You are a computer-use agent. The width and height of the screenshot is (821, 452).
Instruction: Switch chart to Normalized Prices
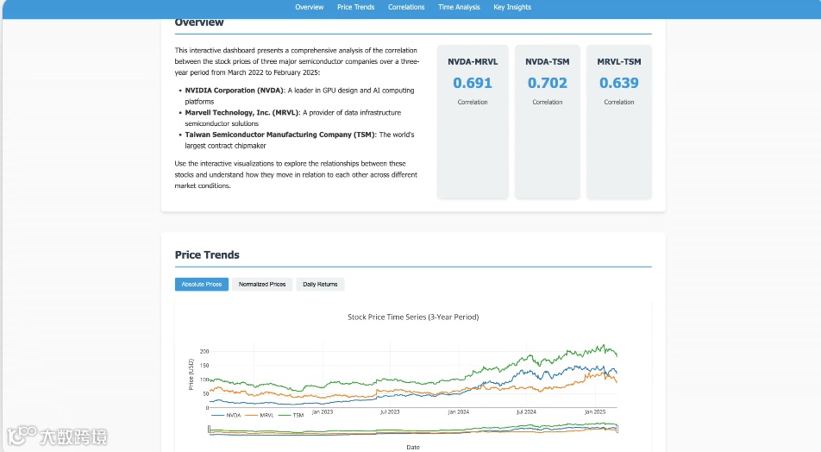262,285
